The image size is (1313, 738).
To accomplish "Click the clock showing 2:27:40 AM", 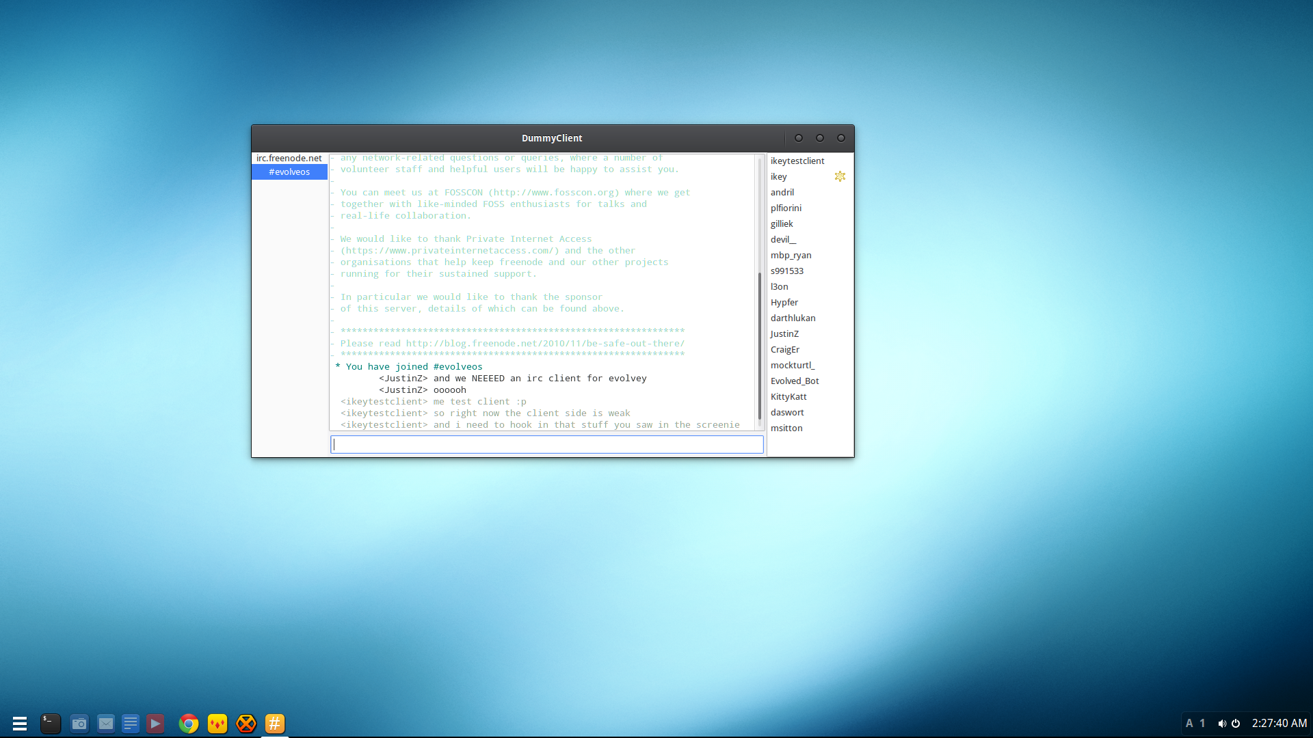I will (x=1279, y=723).
